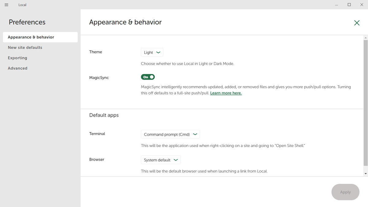Click the Default apps section heading
This screenshot has width=368, height=207.
coord(104,115)
